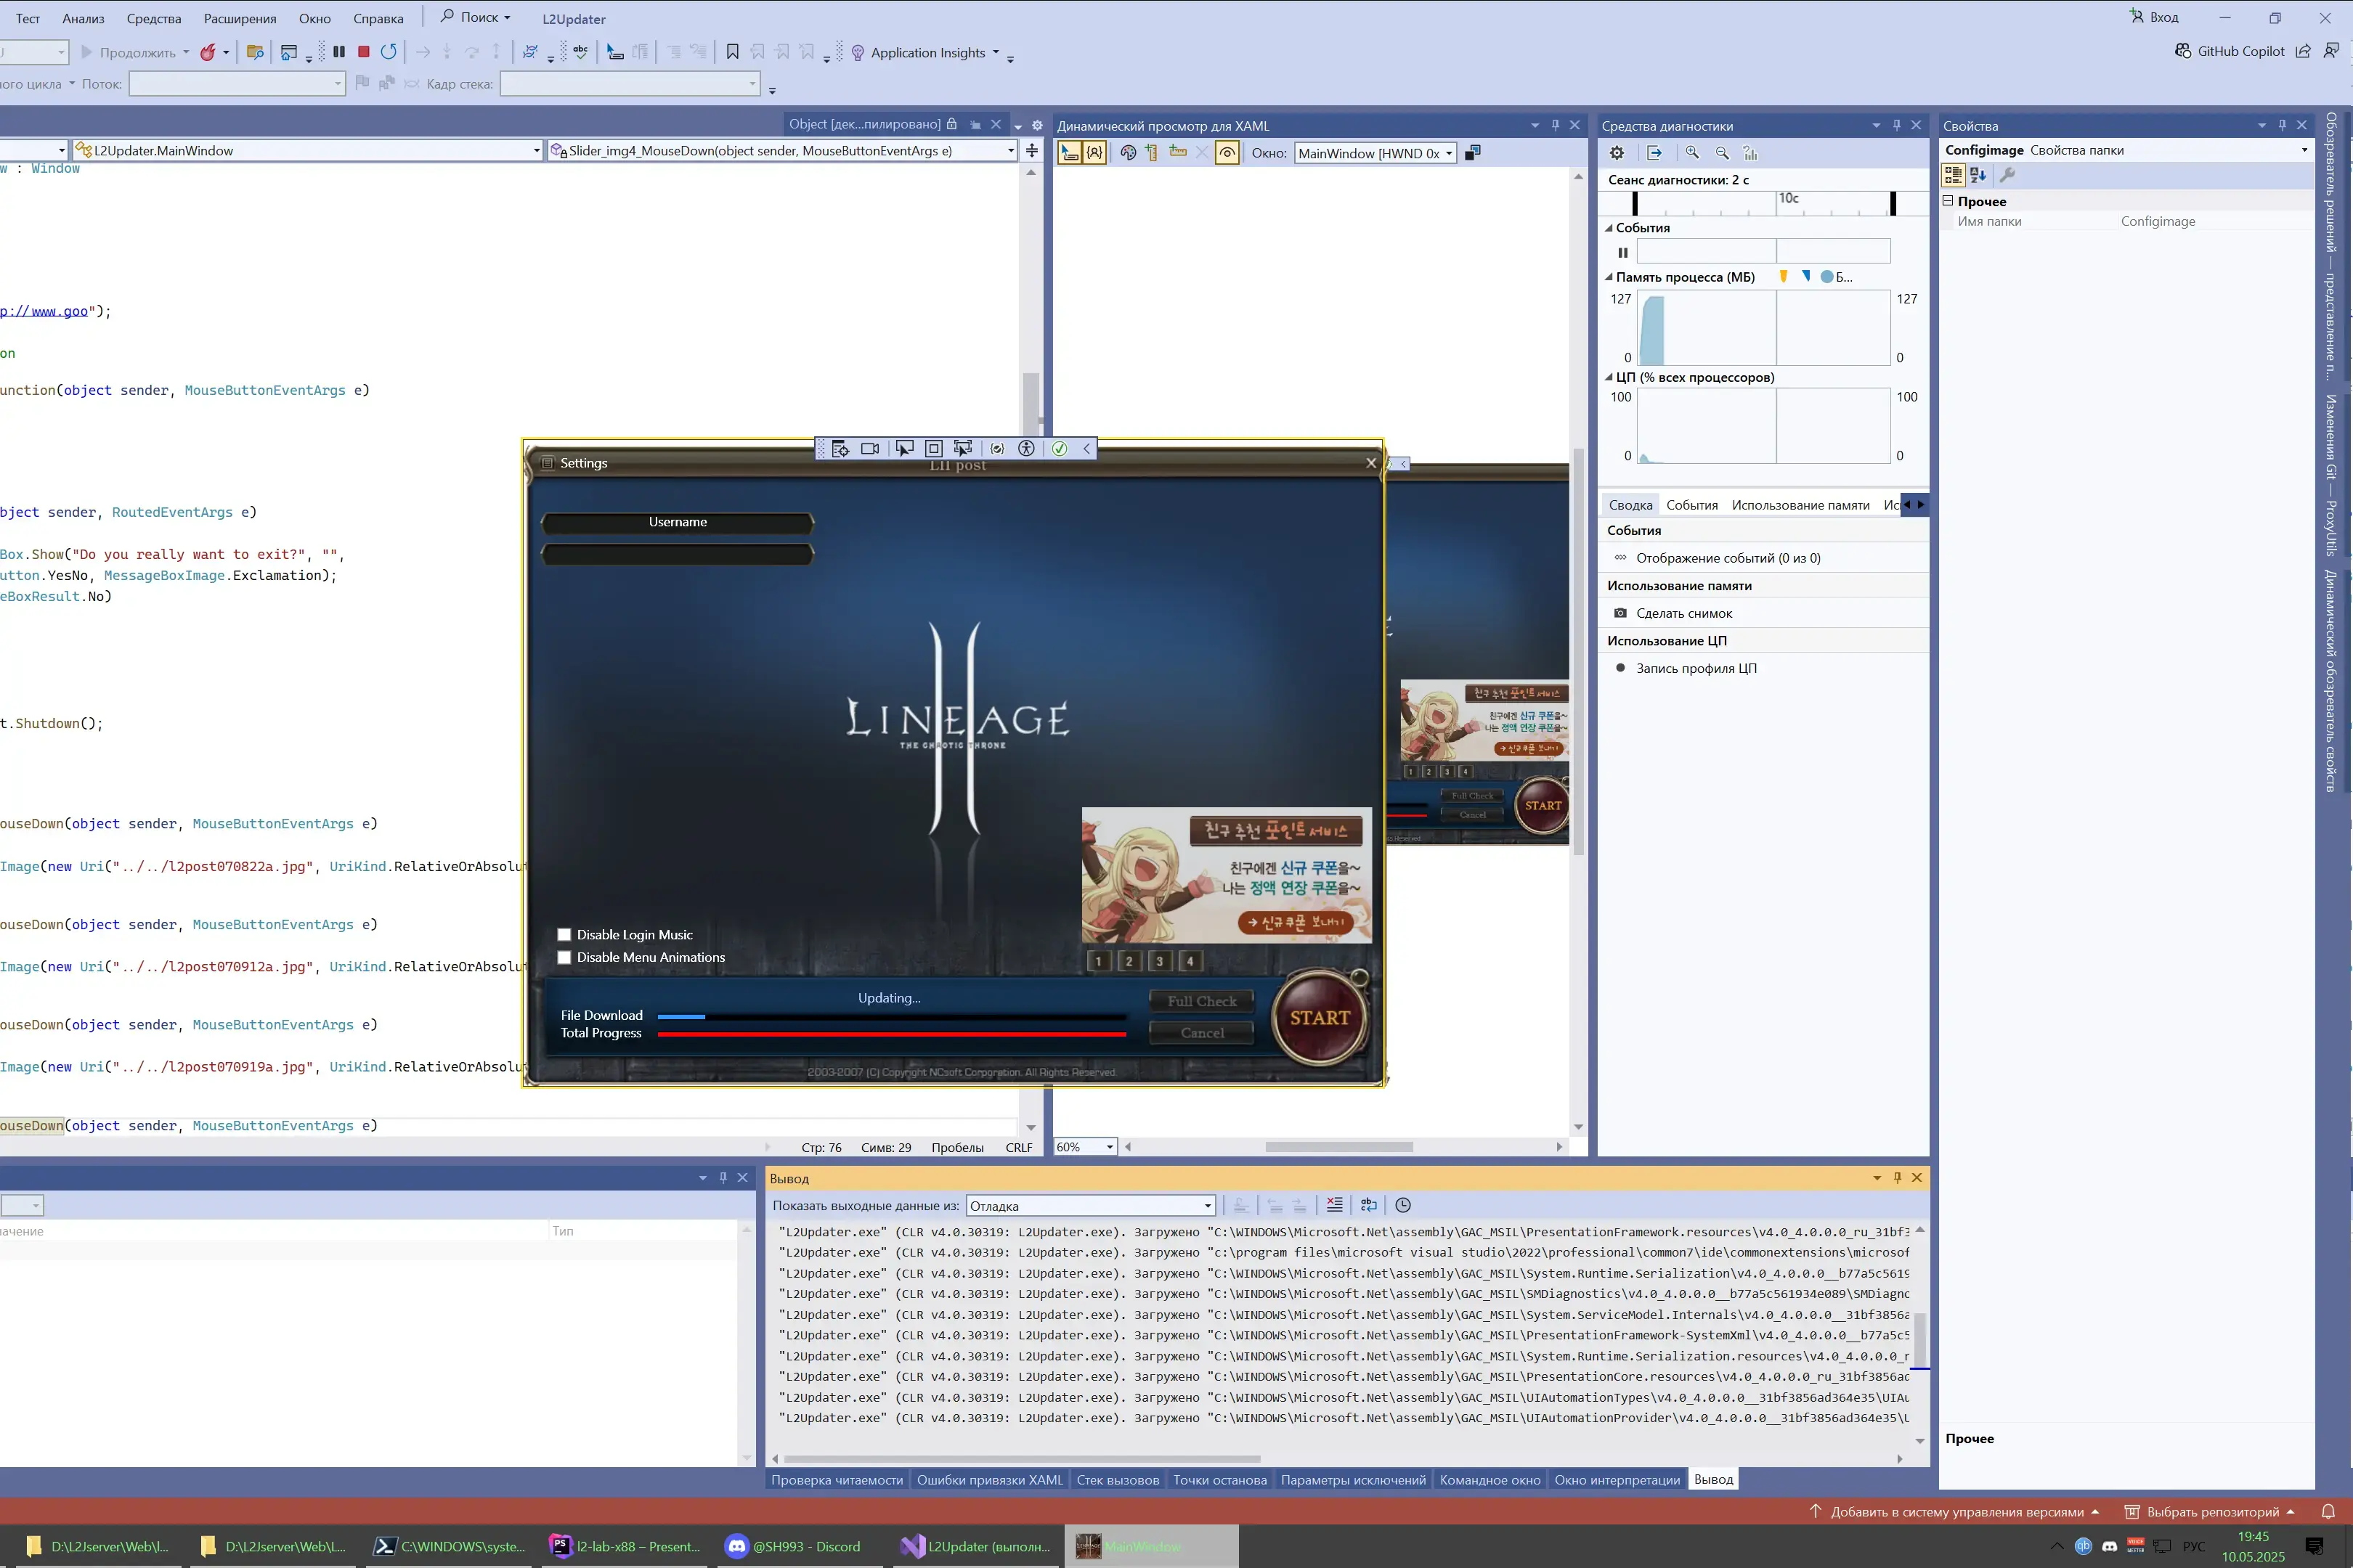Select element tool in Live Visual Tree toolbar
This screenshot has height=1568, width=2353.
[1070, 153]
